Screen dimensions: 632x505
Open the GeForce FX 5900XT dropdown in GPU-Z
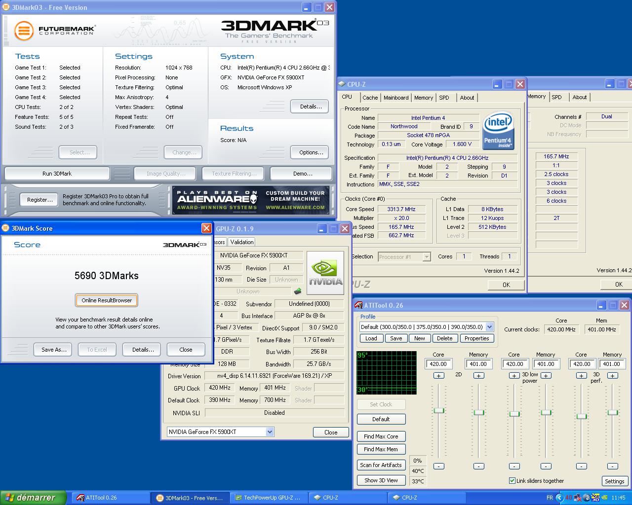click(270, 432)
